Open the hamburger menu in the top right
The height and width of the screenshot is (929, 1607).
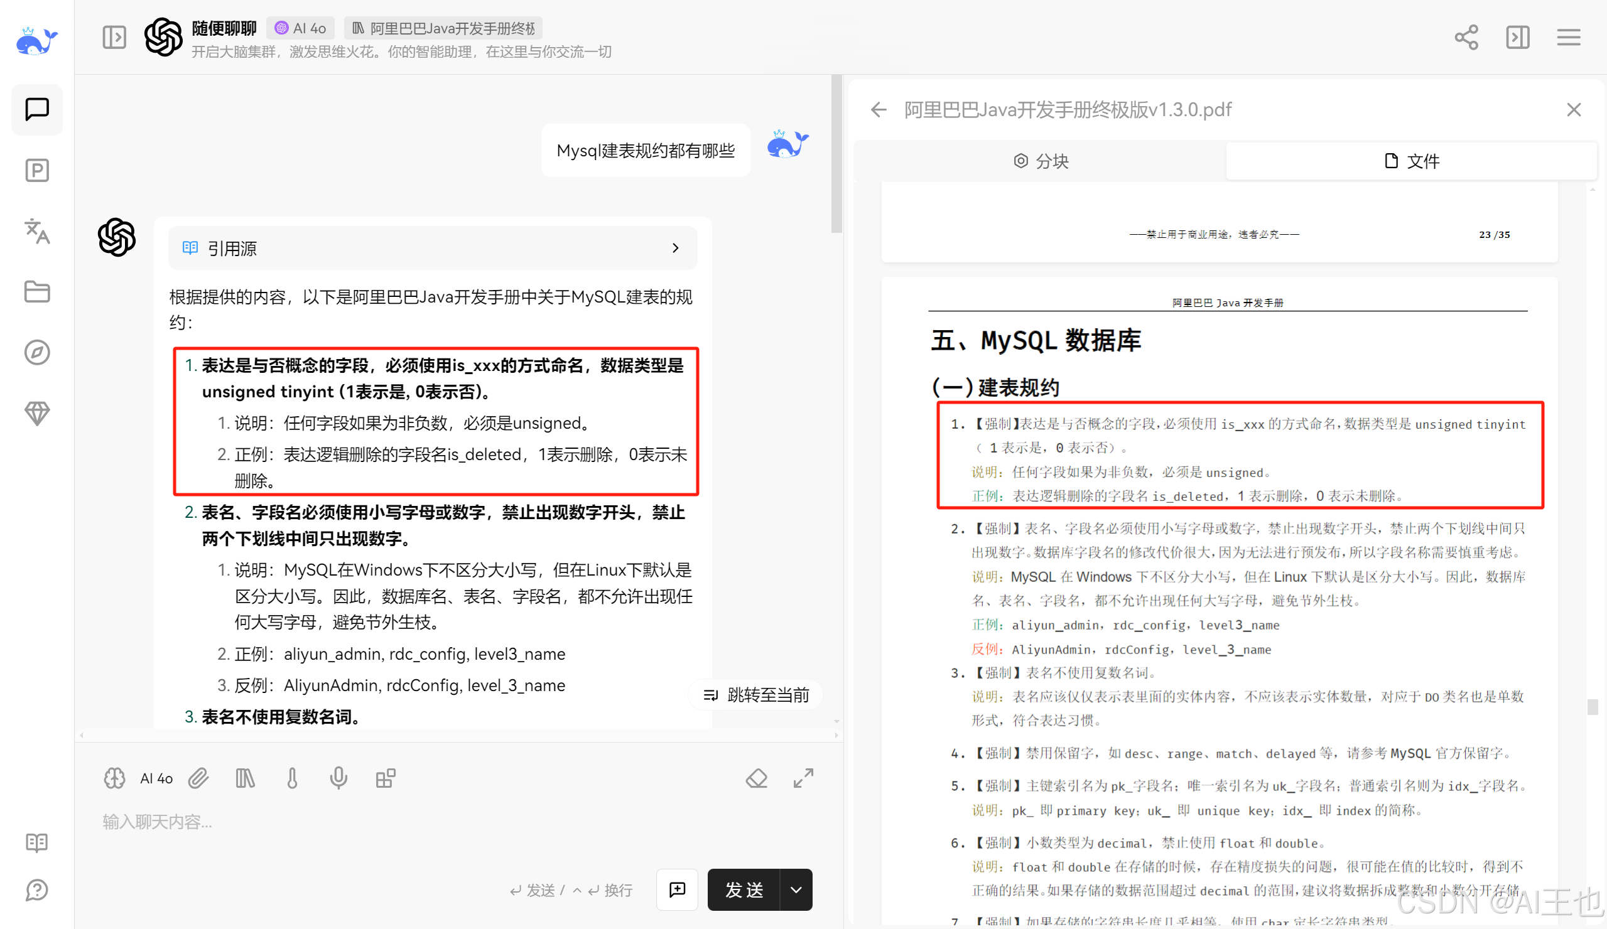(x=1569, y=37)
